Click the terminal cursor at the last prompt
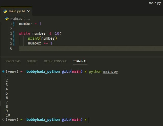This screenshot has width=163, height=126. tap(89, 120)
